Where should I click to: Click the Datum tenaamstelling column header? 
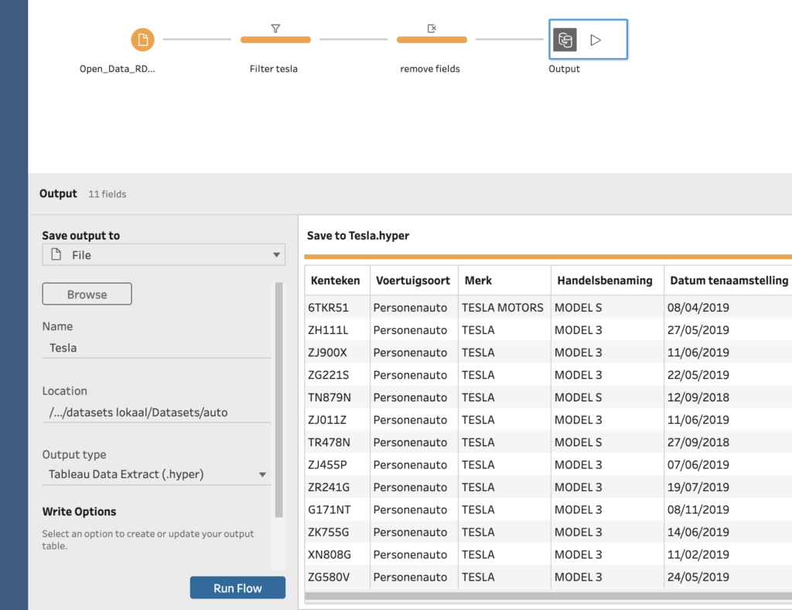(728, 281)
